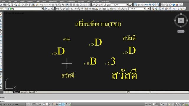The height and width of the screenshot is (106, 189).
Task: Click the E compass direction on ViewCube
Action: [187, 21]
